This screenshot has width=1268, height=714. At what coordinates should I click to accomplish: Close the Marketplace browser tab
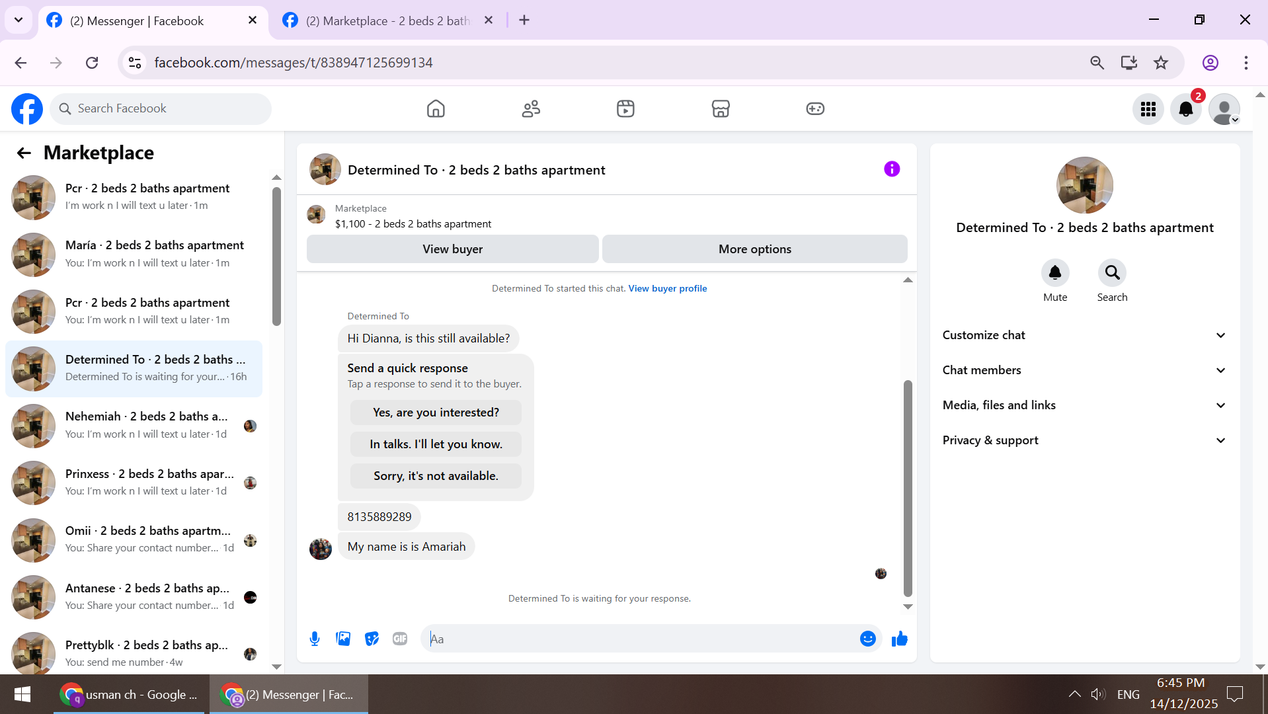click(489, 20)
